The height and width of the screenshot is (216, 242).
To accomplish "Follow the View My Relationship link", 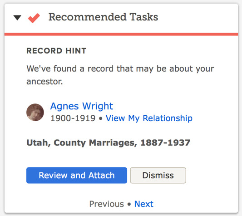I will pos(149,118).
